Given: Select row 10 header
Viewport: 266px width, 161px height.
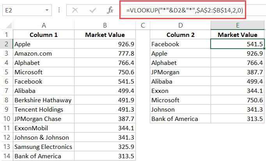Looking at the screenshot, I should pyautogui.click(x=7, y=119).
